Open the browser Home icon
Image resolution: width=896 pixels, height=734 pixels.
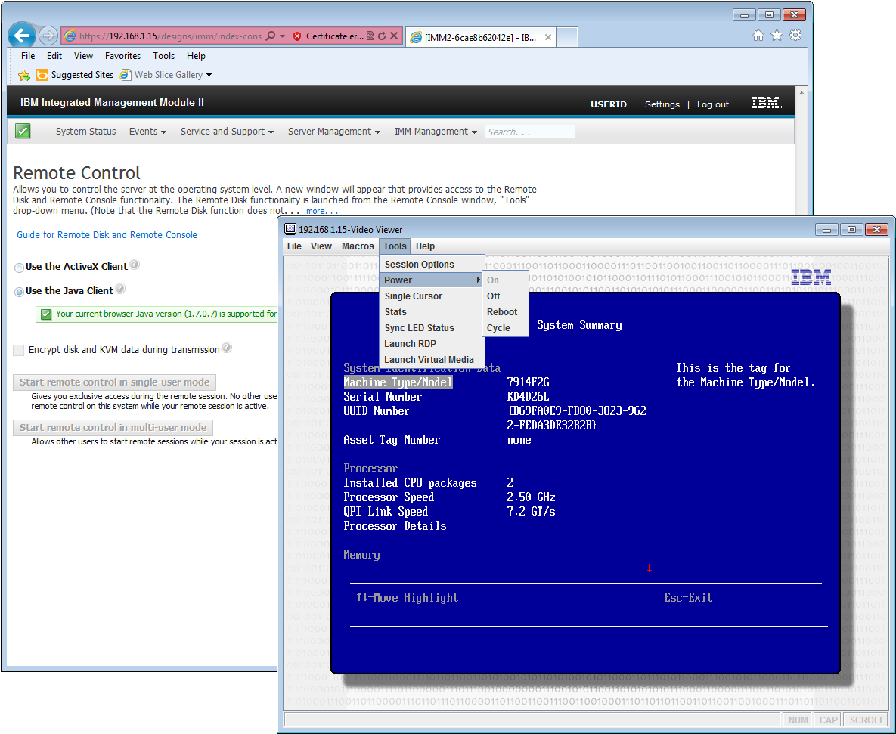point(758,36)
